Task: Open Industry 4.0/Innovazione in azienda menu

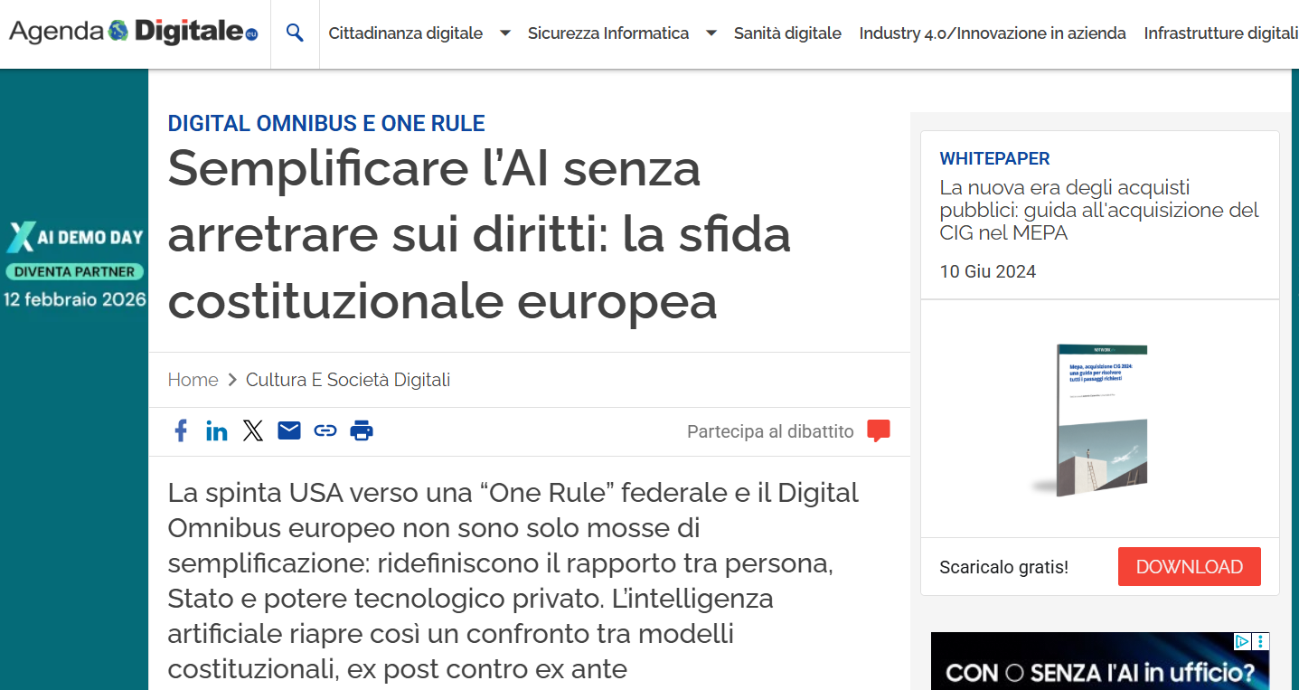Action: 993,33
